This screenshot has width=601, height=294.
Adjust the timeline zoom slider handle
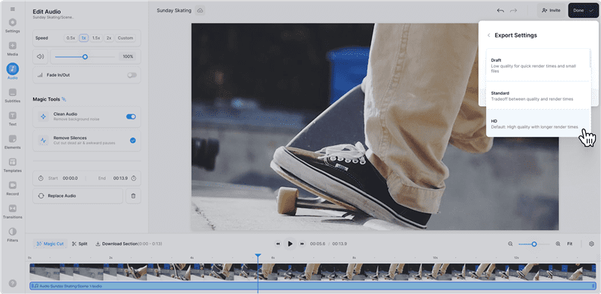click(534, 244)
